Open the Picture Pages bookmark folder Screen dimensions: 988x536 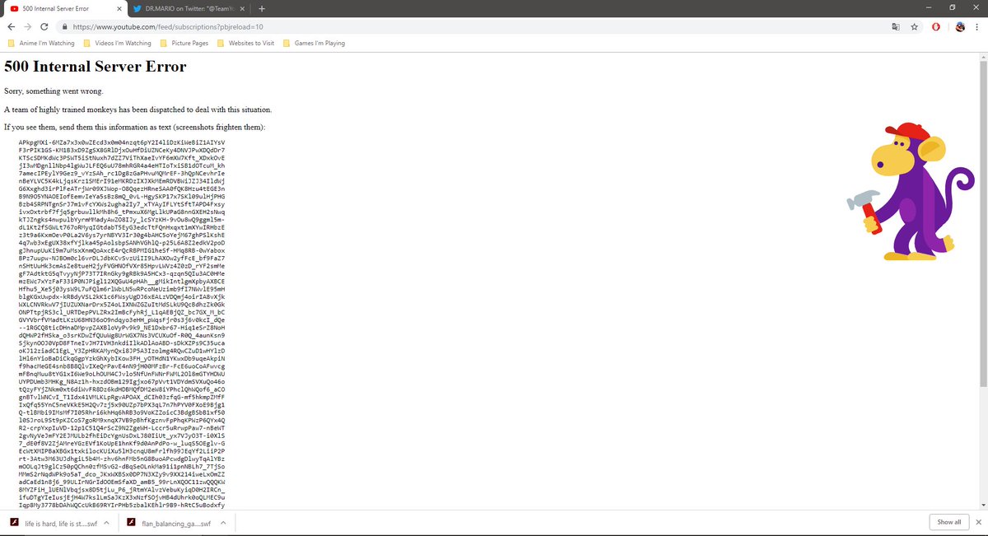[184, 43]
